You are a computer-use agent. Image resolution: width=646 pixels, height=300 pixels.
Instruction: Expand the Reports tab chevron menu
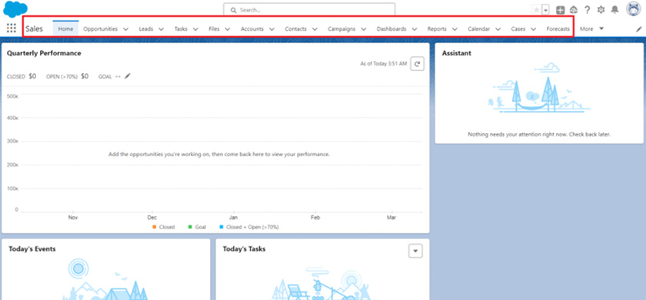coord(455,29)
